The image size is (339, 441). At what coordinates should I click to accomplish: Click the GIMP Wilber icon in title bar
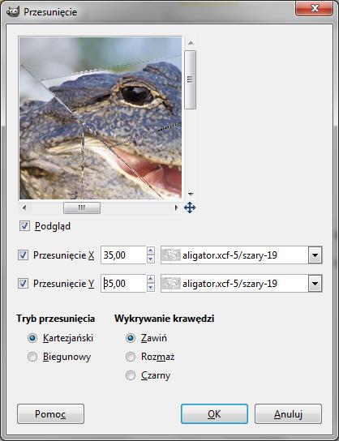point(13,12)
